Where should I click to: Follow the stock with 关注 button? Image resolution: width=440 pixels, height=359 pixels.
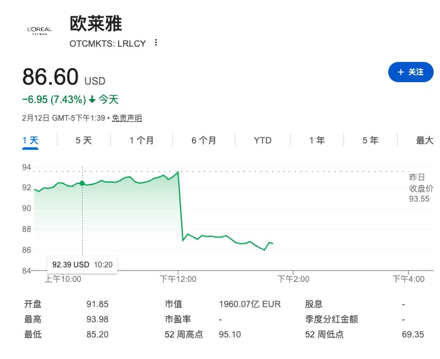point(410,73)
